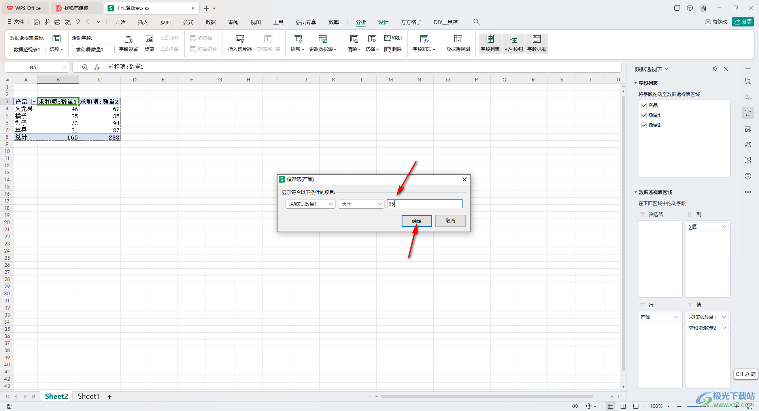Click the eye protection icon in status bar
The width and height of the screenshot is (759, 411).
pyautogui.click(x=575, y=406)
